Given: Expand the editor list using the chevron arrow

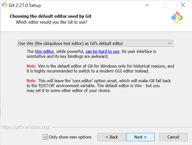Looking at the screenshot, I should tap(170, 44).
